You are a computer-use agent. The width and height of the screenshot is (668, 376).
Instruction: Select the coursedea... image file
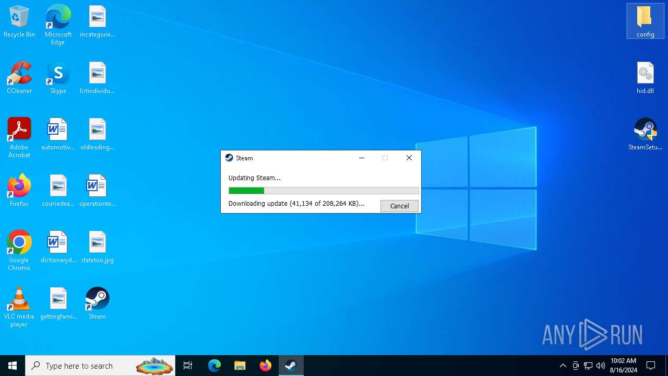pos(58,191)
